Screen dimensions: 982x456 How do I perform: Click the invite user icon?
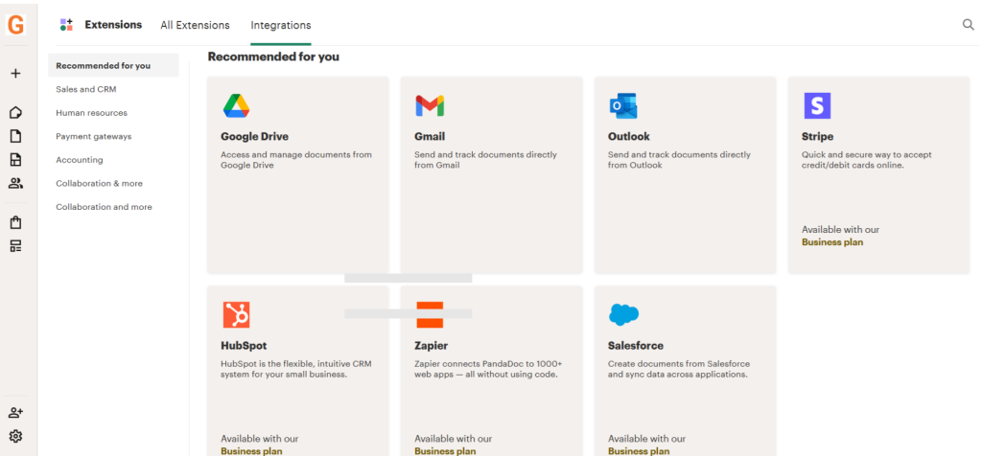pyautogui.click(x=15, y=413)
